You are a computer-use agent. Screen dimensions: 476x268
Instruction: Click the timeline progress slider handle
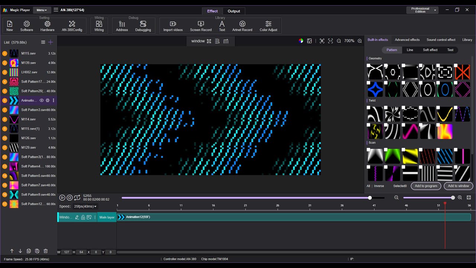[x=370, y=198]
